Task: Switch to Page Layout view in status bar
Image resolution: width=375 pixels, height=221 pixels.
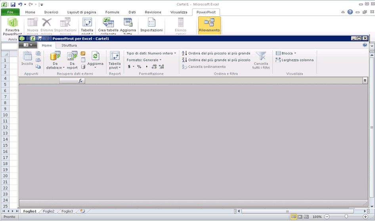Action: click(300, 217)
